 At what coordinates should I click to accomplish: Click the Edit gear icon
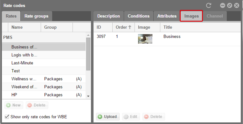pos(126,117)
